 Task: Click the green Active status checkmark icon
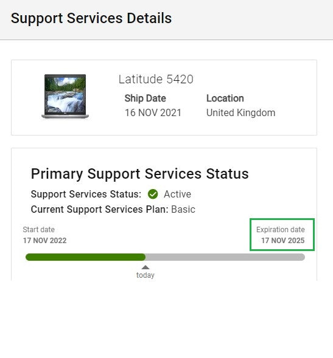pyautogui.click(x=153, y=194)
